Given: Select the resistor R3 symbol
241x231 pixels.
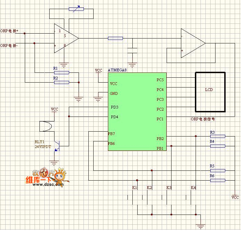Looking at the screenshot, I should point(218,136).
